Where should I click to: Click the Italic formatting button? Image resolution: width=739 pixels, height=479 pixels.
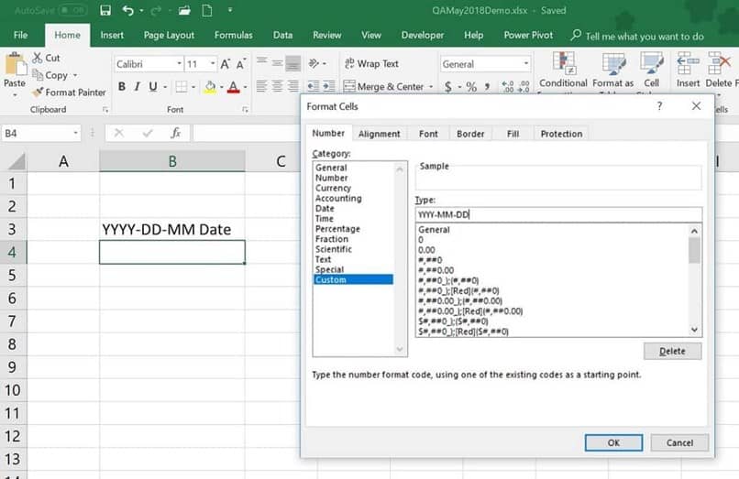pyautogui.click(x=138, y=87)
